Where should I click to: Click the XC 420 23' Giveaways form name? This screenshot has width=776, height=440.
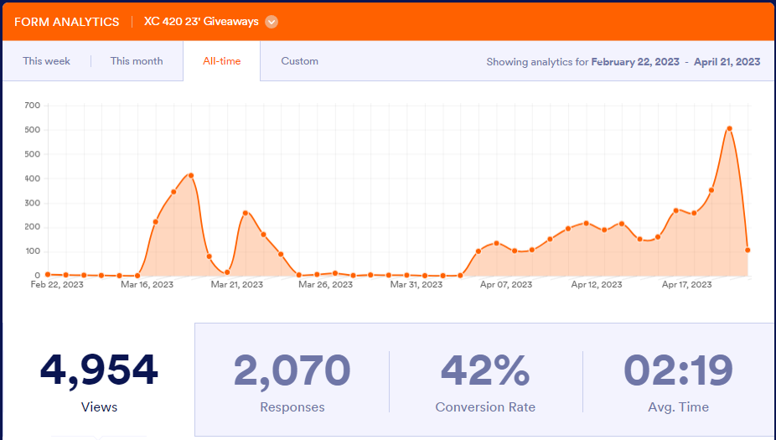click(x=201, y=22)
